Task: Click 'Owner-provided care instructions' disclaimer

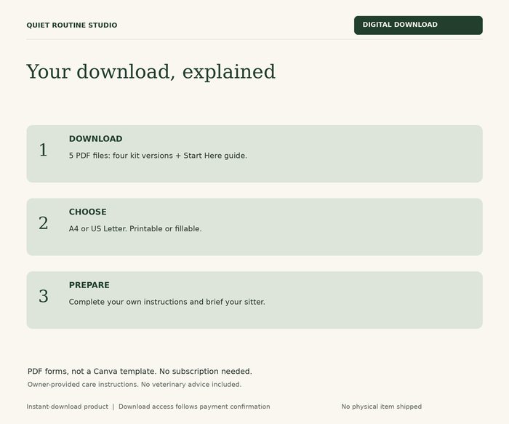Action: pos(135,385)
